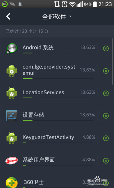This screenshot has width=114, height=188.
Task: Stop Android 系统 with its X button
Action: click(x=106, y=49)
